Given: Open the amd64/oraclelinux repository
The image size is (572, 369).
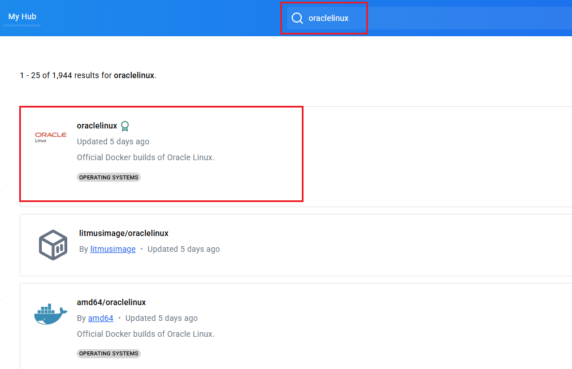Looking at the screenshot, I should point(111,302).
